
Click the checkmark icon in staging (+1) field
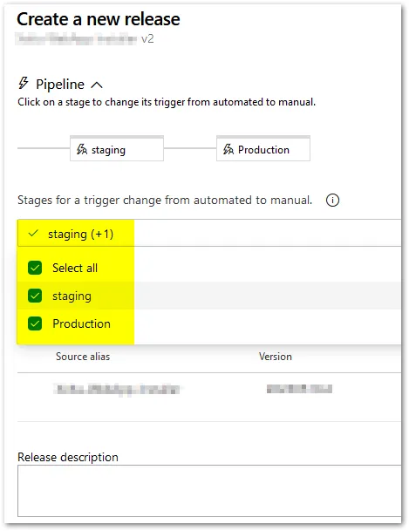pos(33,234)
